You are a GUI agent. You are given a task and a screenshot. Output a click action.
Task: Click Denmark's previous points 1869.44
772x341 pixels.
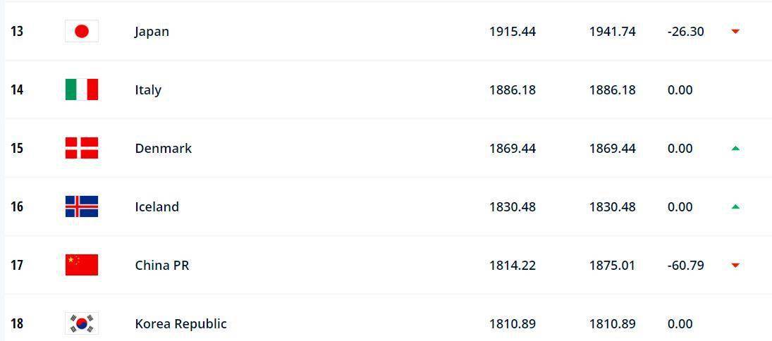(x=613, y=149)
